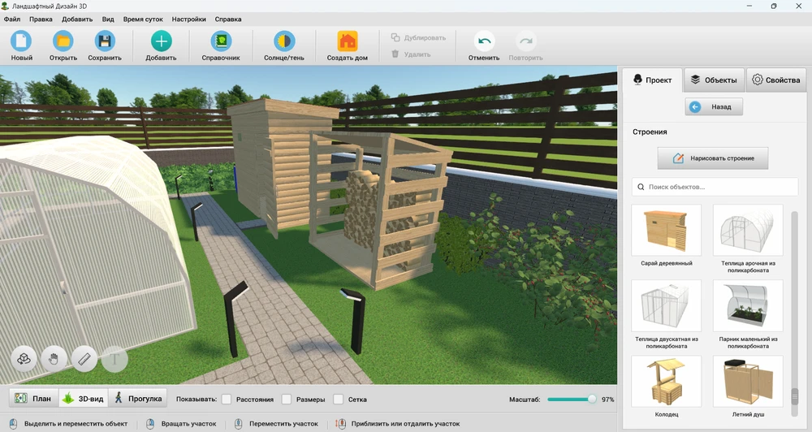The width and height of the screenshot is (812, 432).
Task: Open the Настройки menu
Action: [189, 19]
